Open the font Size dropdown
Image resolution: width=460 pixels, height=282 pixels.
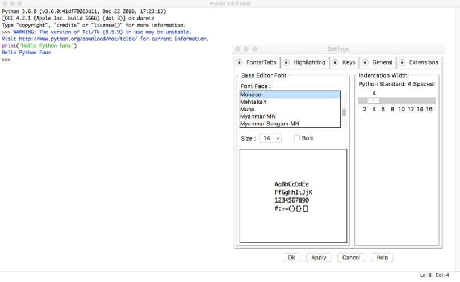click(270, 138)
